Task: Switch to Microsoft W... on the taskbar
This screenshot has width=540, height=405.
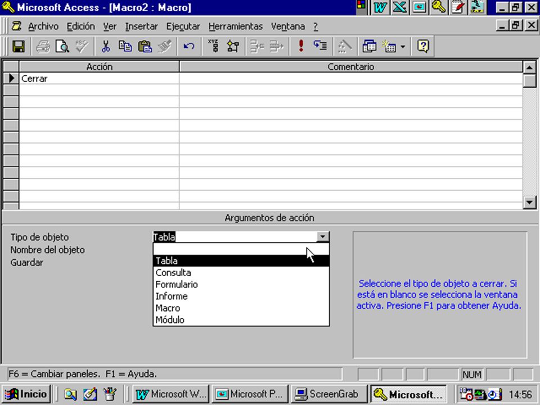Action: (171, 394)
